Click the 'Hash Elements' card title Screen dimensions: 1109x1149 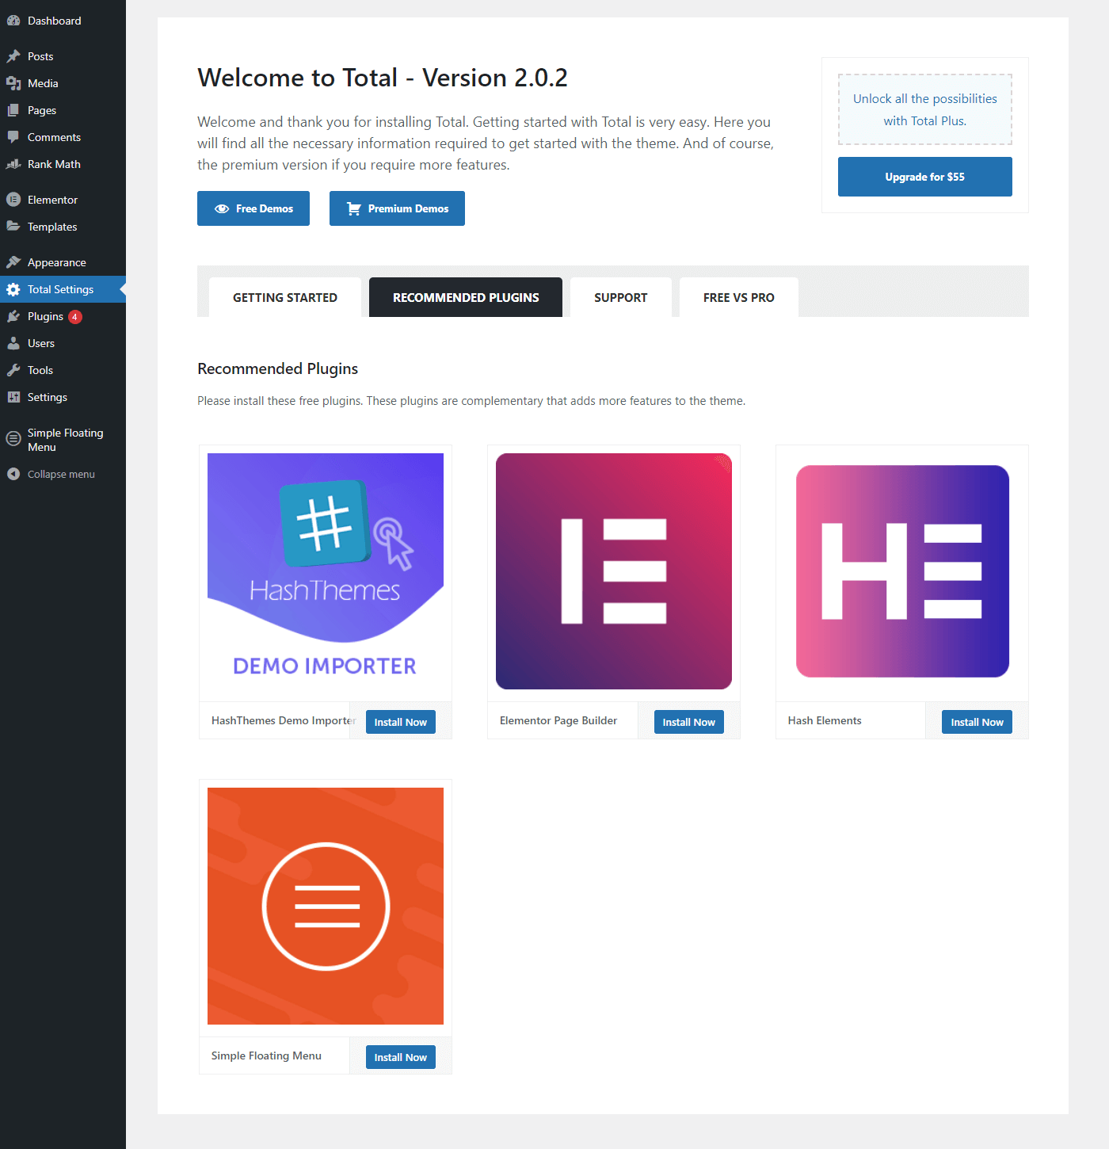click(825, 720)
